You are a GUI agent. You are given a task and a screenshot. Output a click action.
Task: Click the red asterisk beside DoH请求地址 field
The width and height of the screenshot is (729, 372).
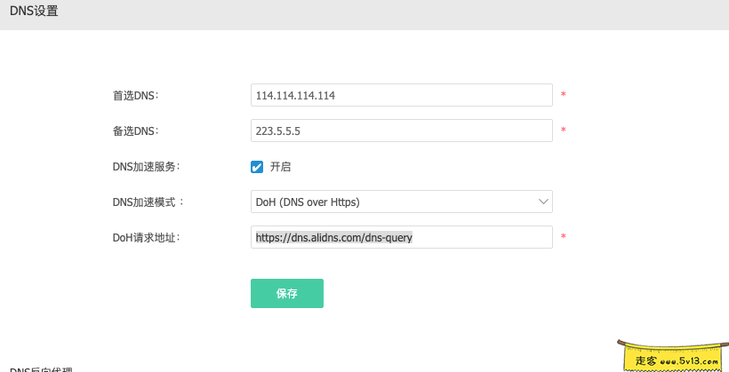click(563, 237)
